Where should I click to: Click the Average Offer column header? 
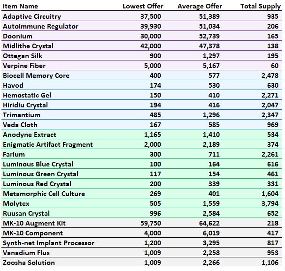[x=200, y=7]
